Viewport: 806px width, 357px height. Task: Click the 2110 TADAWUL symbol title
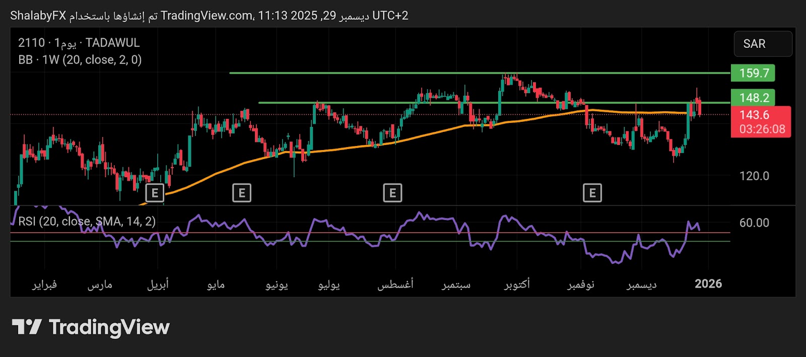(x=79, y=43)
